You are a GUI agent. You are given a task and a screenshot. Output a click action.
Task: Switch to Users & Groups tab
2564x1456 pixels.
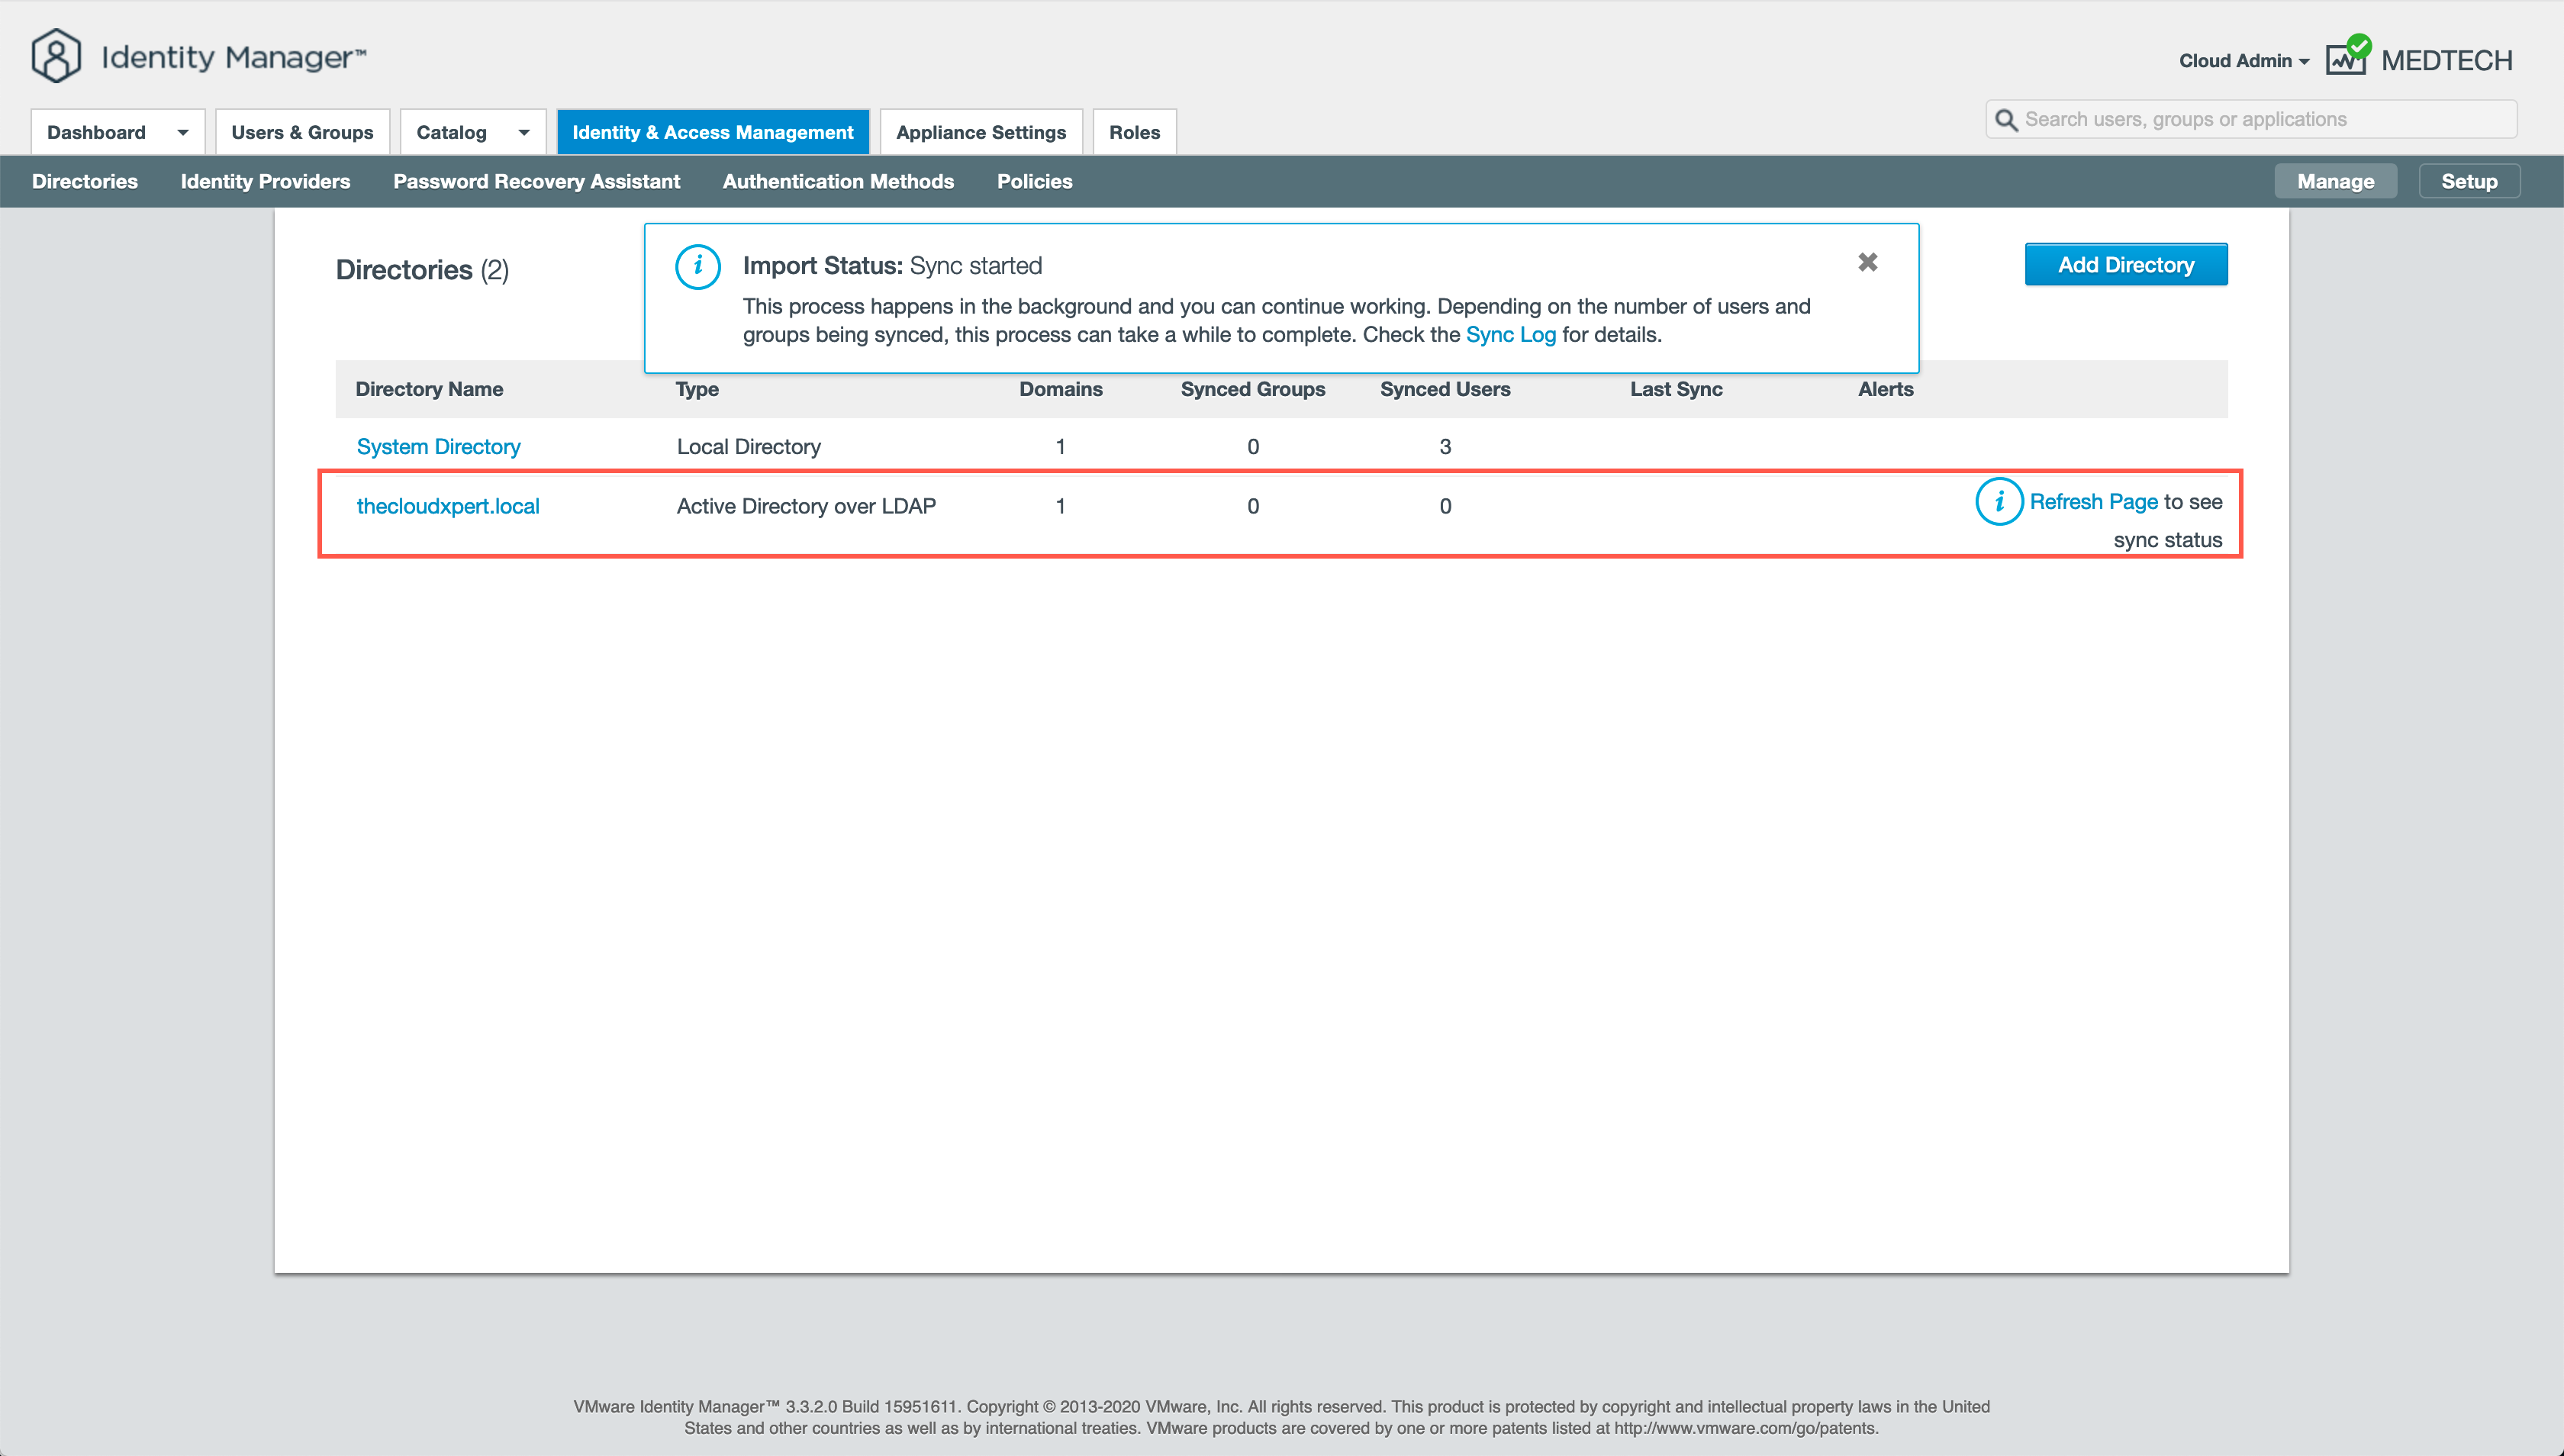tap(302, 132)
